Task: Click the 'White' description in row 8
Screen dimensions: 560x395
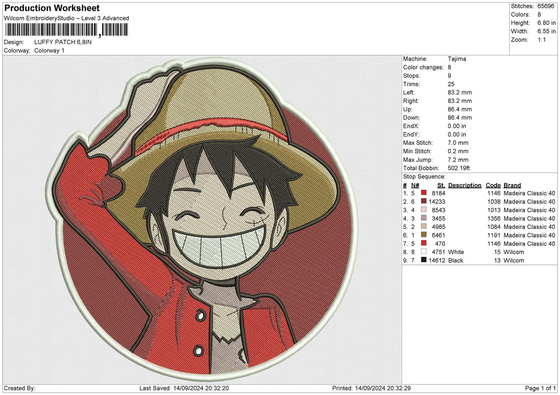Action: click(456, 252)
